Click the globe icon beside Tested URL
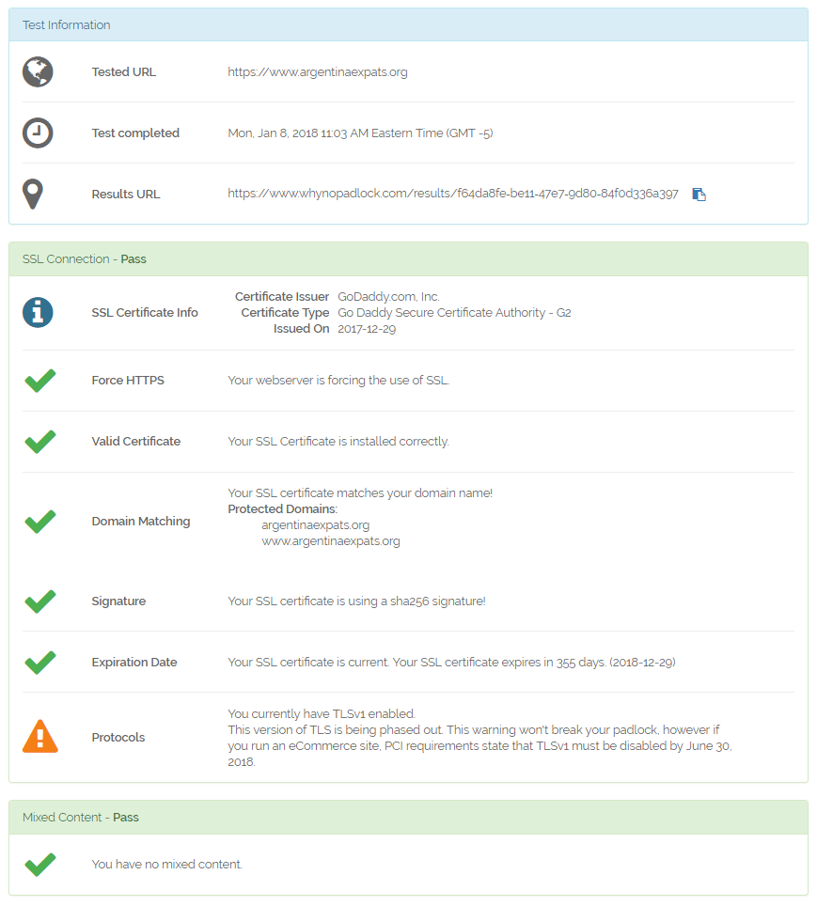 point(38,72)
